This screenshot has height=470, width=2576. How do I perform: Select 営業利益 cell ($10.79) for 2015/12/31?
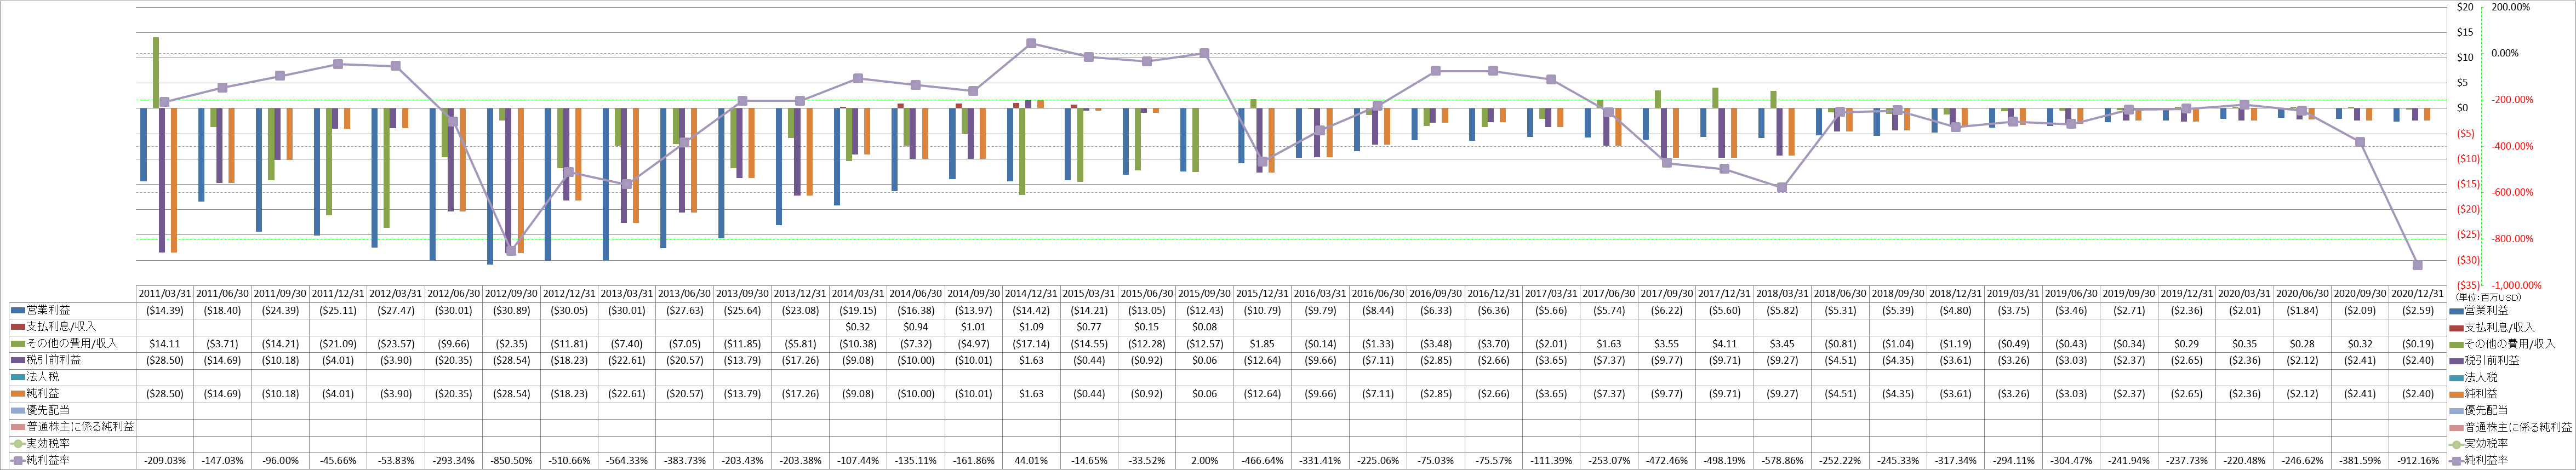pyautogui.click(x=1263, y=311)
